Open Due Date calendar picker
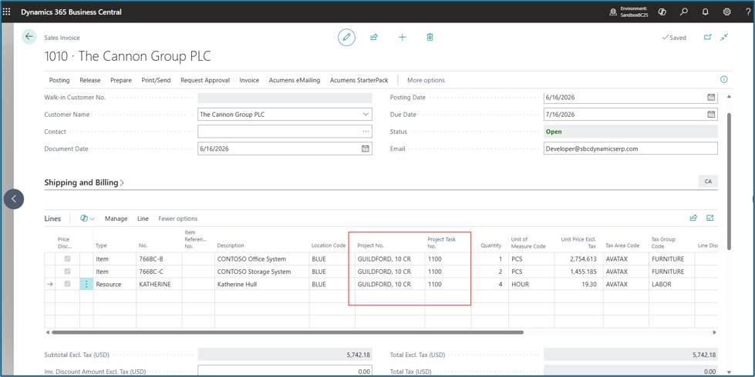 point(711,115)
